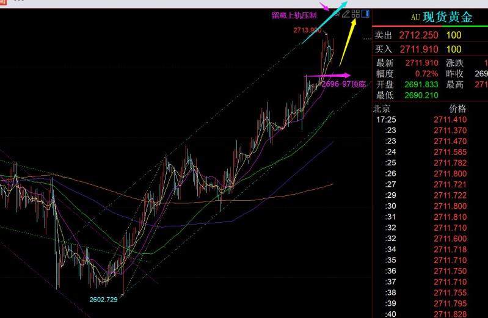The height and width of the screenshot is (318, 488).
Task: Open the four-square grid layout icon
Action: (355, 13)
